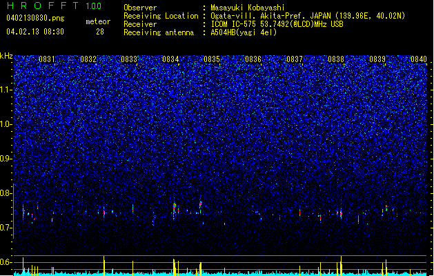This screenshot has height=276, width=434.
Task: Click the 'meteor' label
Action: (x=98, y=21)
